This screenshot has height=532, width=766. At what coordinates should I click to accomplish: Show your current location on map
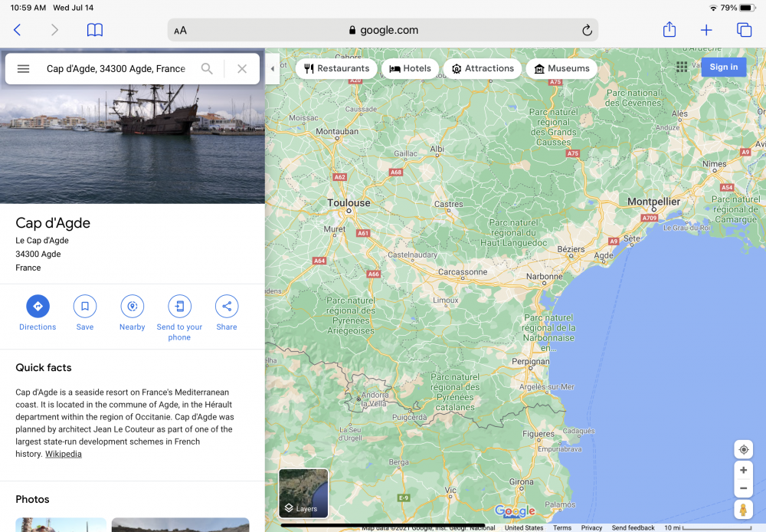743,450
